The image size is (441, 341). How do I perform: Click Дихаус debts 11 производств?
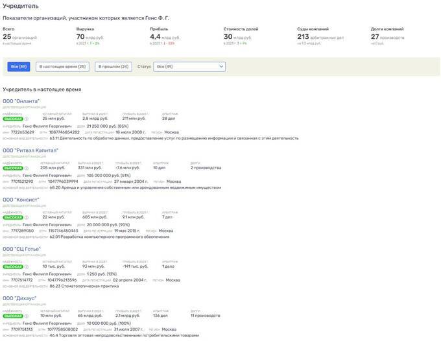206,316
